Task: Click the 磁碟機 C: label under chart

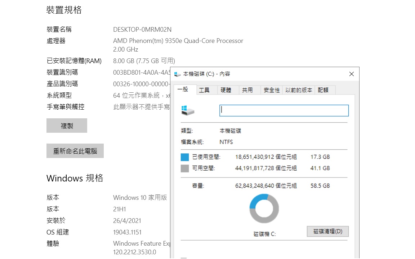Action: [265, 234]
